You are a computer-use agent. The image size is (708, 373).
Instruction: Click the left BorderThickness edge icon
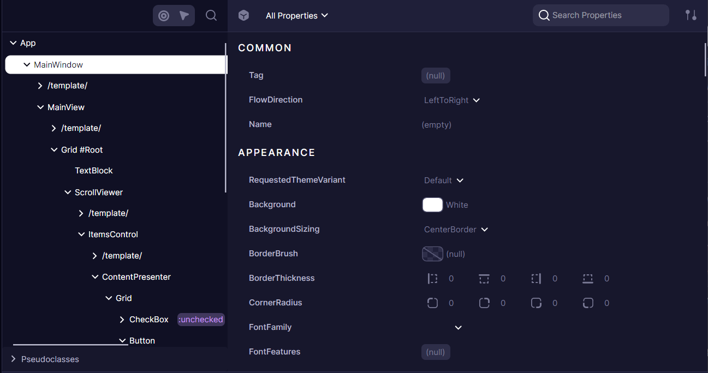[x=432, y=278]
